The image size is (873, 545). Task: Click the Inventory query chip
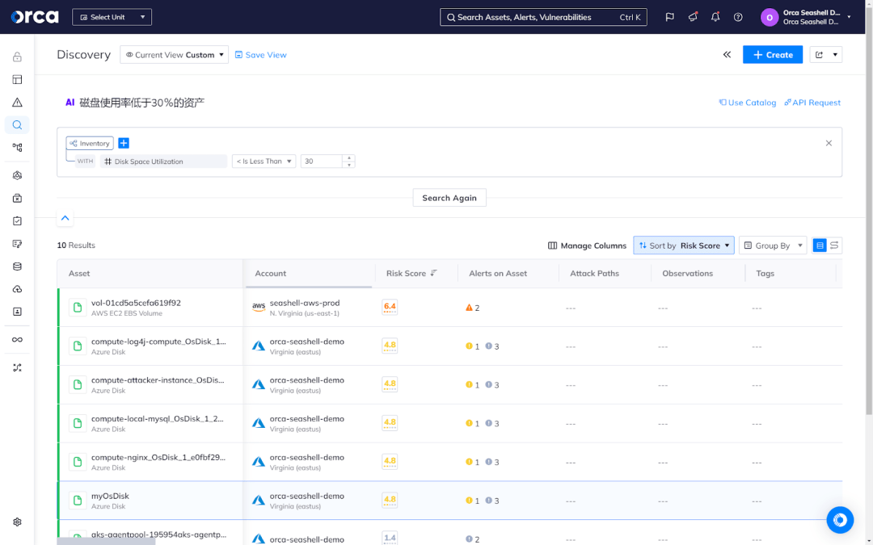coord(90,144)
